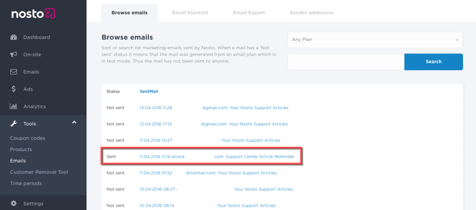The width and height of the screenshot is (476, 210).
Task: Click the Ads dollar sign icon
Action: coord(13,89)
